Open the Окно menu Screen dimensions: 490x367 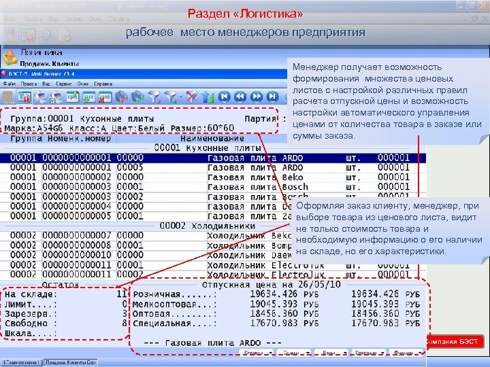[x=83, y=84]
